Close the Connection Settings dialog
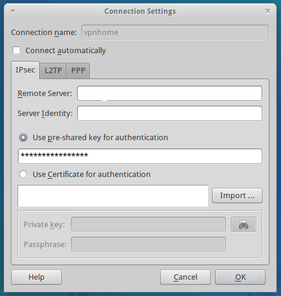The width and height of the screenshot is (281, 296). 268,11
